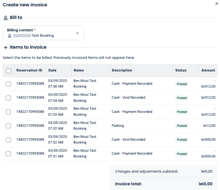Click the Description column header
Screen dimensions: 220x190
(122, 70)
